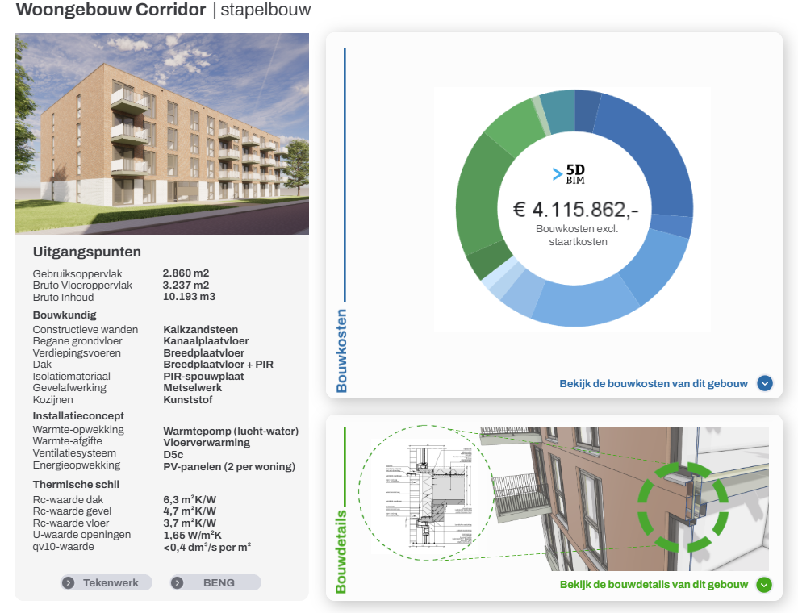Open 'Bekijk de bouwkosten van dit gebouw'

[654, 384]
